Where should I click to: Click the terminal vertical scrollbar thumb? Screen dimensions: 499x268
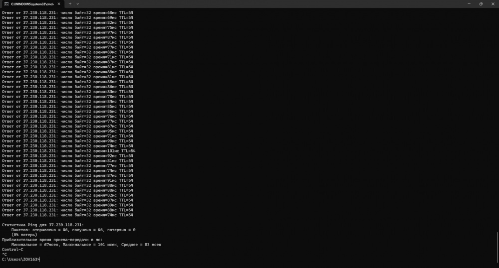497,248
